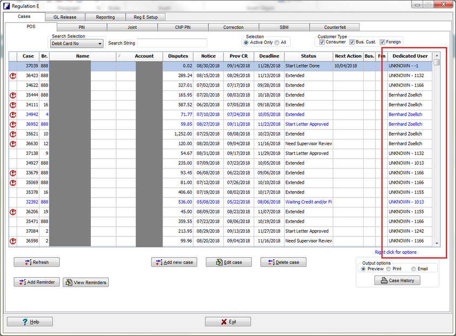Image resolution: width=456 pixels, height=336 pixels.
Task: Click the alert icon beside case 36598
Action: [13, 241]
